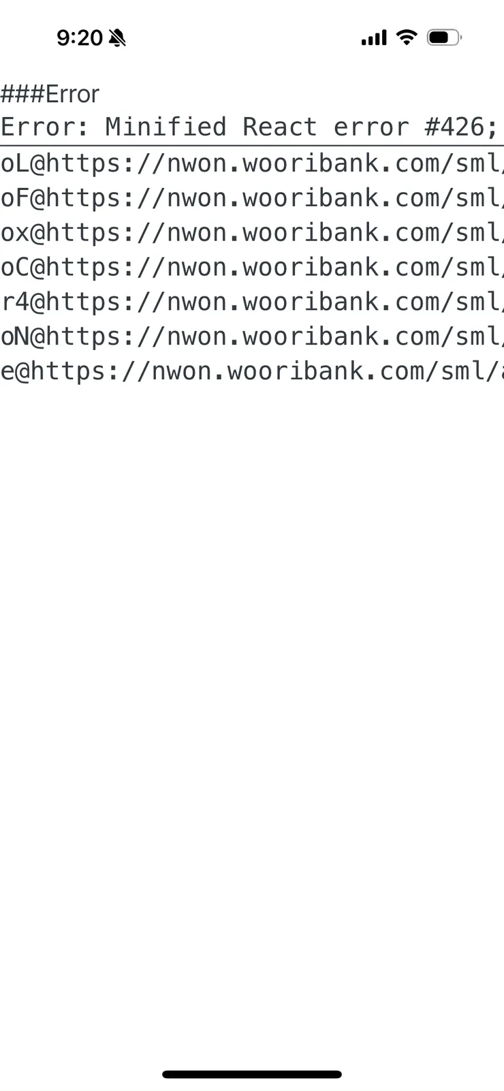Tap the Wi-Fi status icon
The height and width of the screenshot is (1091, 504).
(x=407, y=37)
